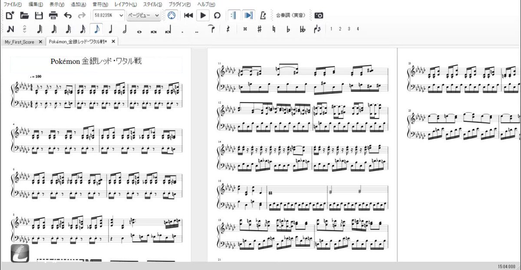Screen dimensions: 521x270
Task: Click the recorder logo badge in the corner
Action: pos(20,253)
